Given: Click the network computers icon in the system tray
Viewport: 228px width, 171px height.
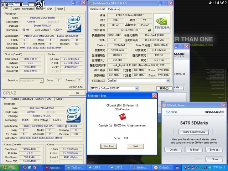Looking at the screenshot, I should click(190, 168).
